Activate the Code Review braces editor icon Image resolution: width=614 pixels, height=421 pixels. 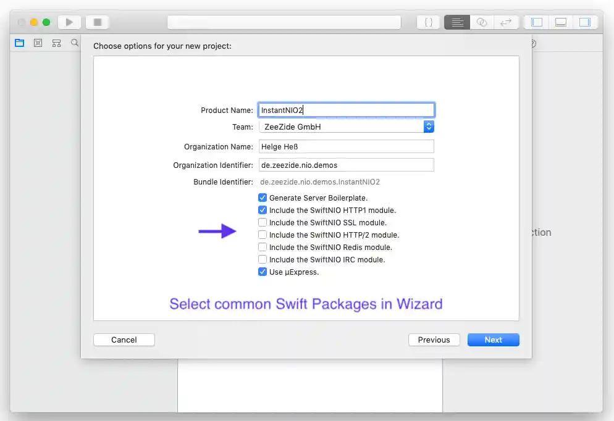[428, 22]
